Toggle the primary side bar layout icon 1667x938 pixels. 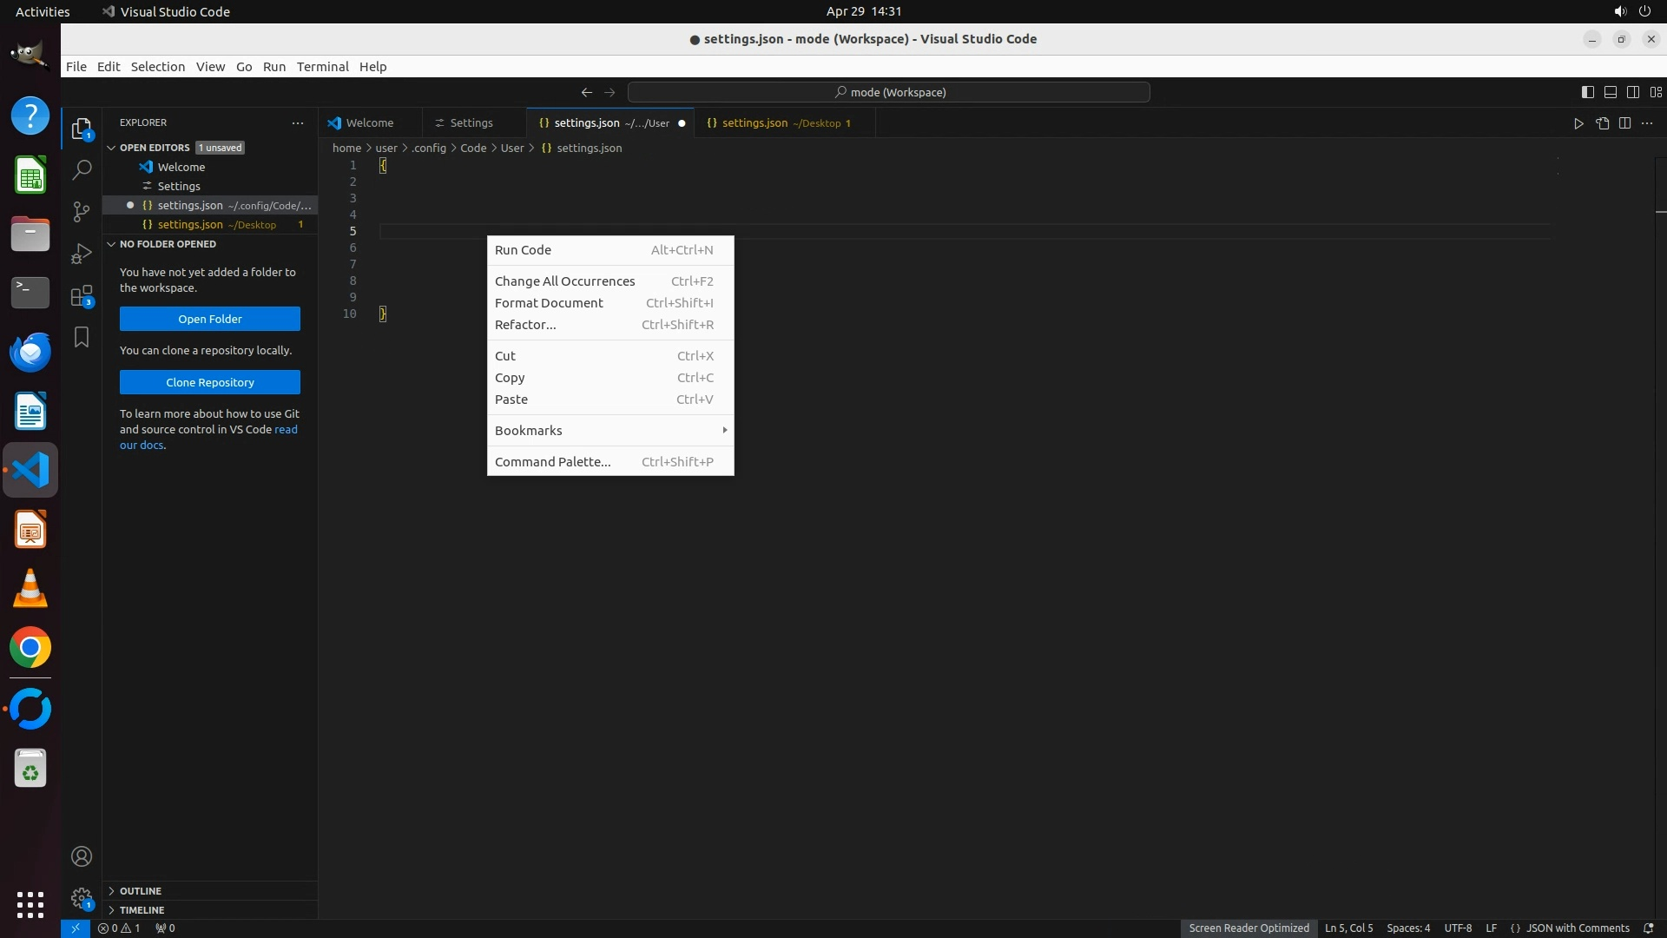(1587, 92)
